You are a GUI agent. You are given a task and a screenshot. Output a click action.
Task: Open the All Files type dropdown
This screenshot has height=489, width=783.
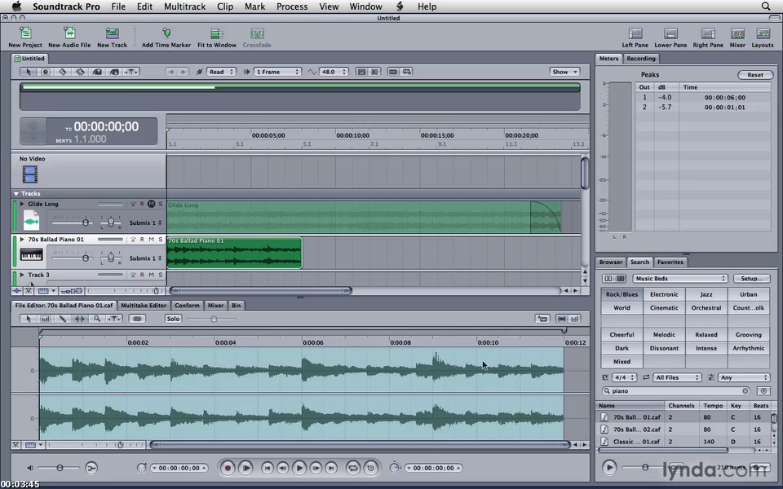coord(678,377)
